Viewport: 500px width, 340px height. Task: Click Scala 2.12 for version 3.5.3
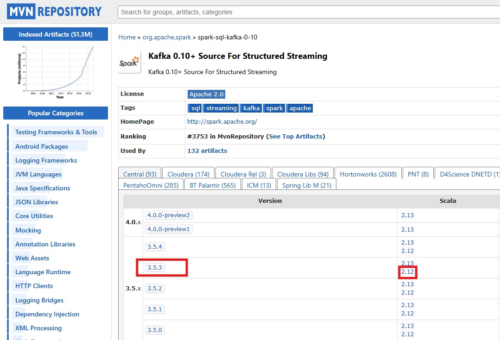point(407,272)
